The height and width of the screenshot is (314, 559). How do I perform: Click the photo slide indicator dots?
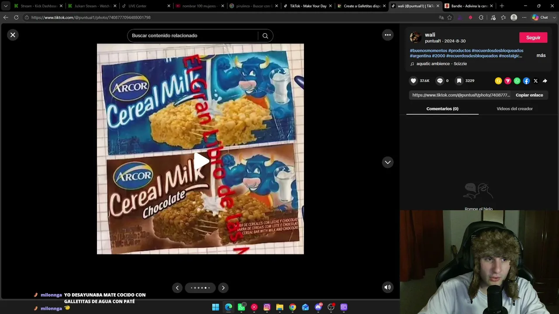pos(200,288)
